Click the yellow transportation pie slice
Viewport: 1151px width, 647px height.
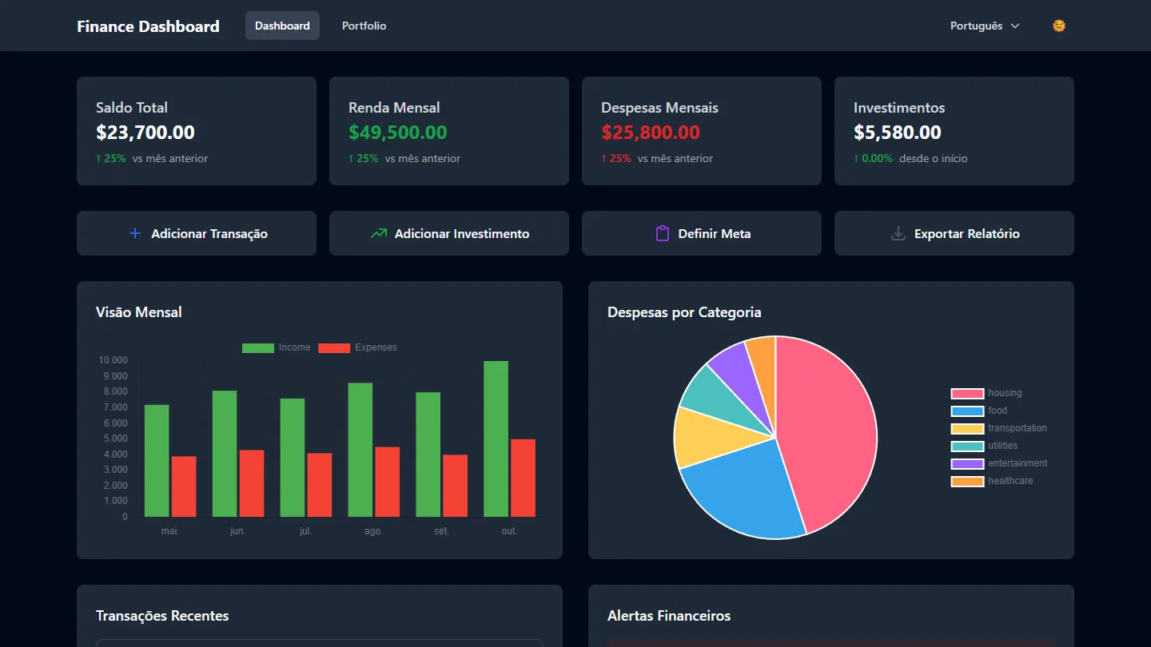pos(711,438)
